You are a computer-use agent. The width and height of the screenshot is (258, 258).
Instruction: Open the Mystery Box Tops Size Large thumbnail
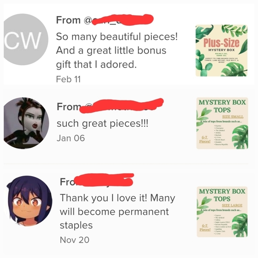click(x=222, y=212)
